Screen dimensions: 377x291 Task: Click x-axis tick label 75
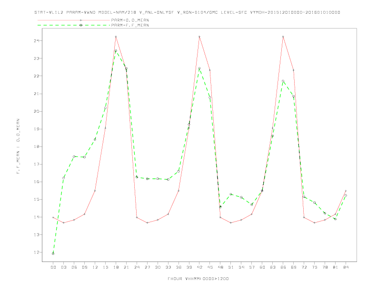(315, 267)
